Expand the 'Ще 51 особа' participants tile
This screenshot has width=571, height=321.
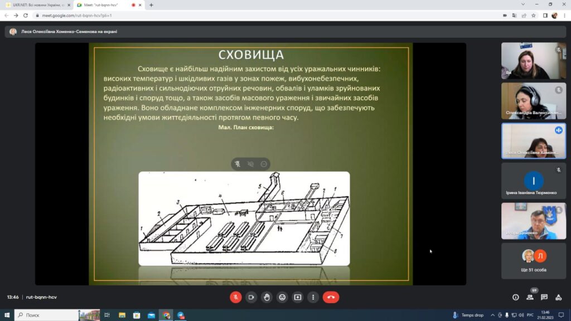point(534,261)
